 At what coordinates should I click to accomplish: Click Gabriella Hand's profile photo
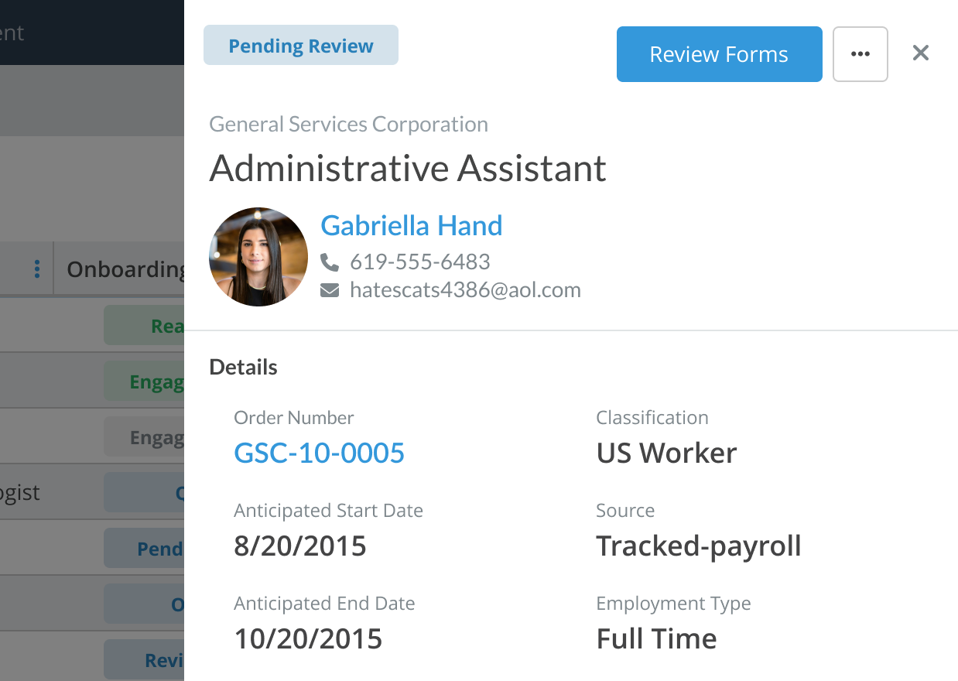point(258,256)
